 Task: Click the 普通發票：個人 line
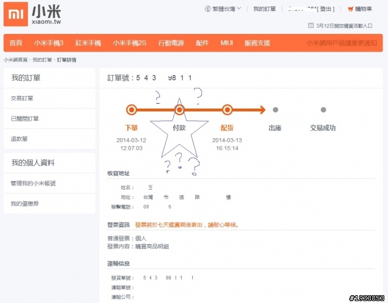click(x=127, y=238)
